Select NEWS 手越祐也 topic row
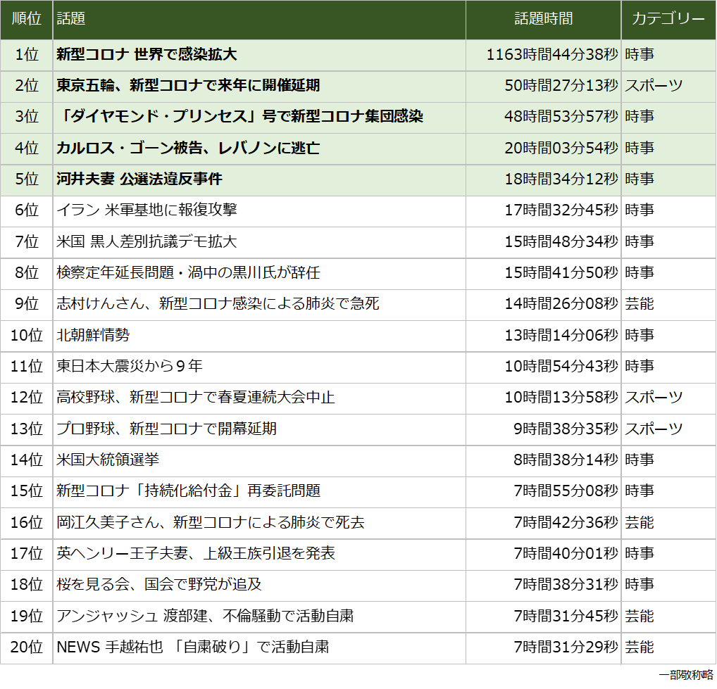 192,647
